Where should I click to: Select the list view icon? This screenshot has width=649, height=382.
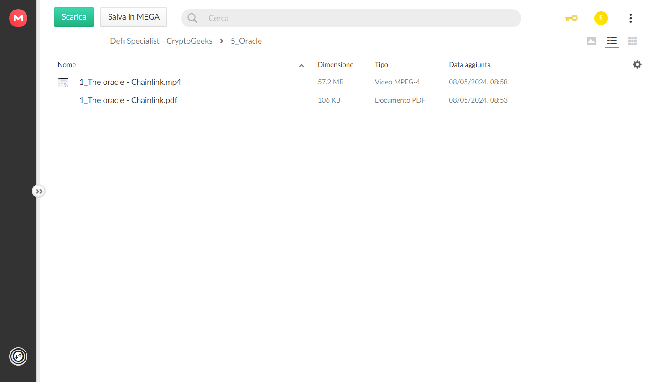[x=612, y=41]
